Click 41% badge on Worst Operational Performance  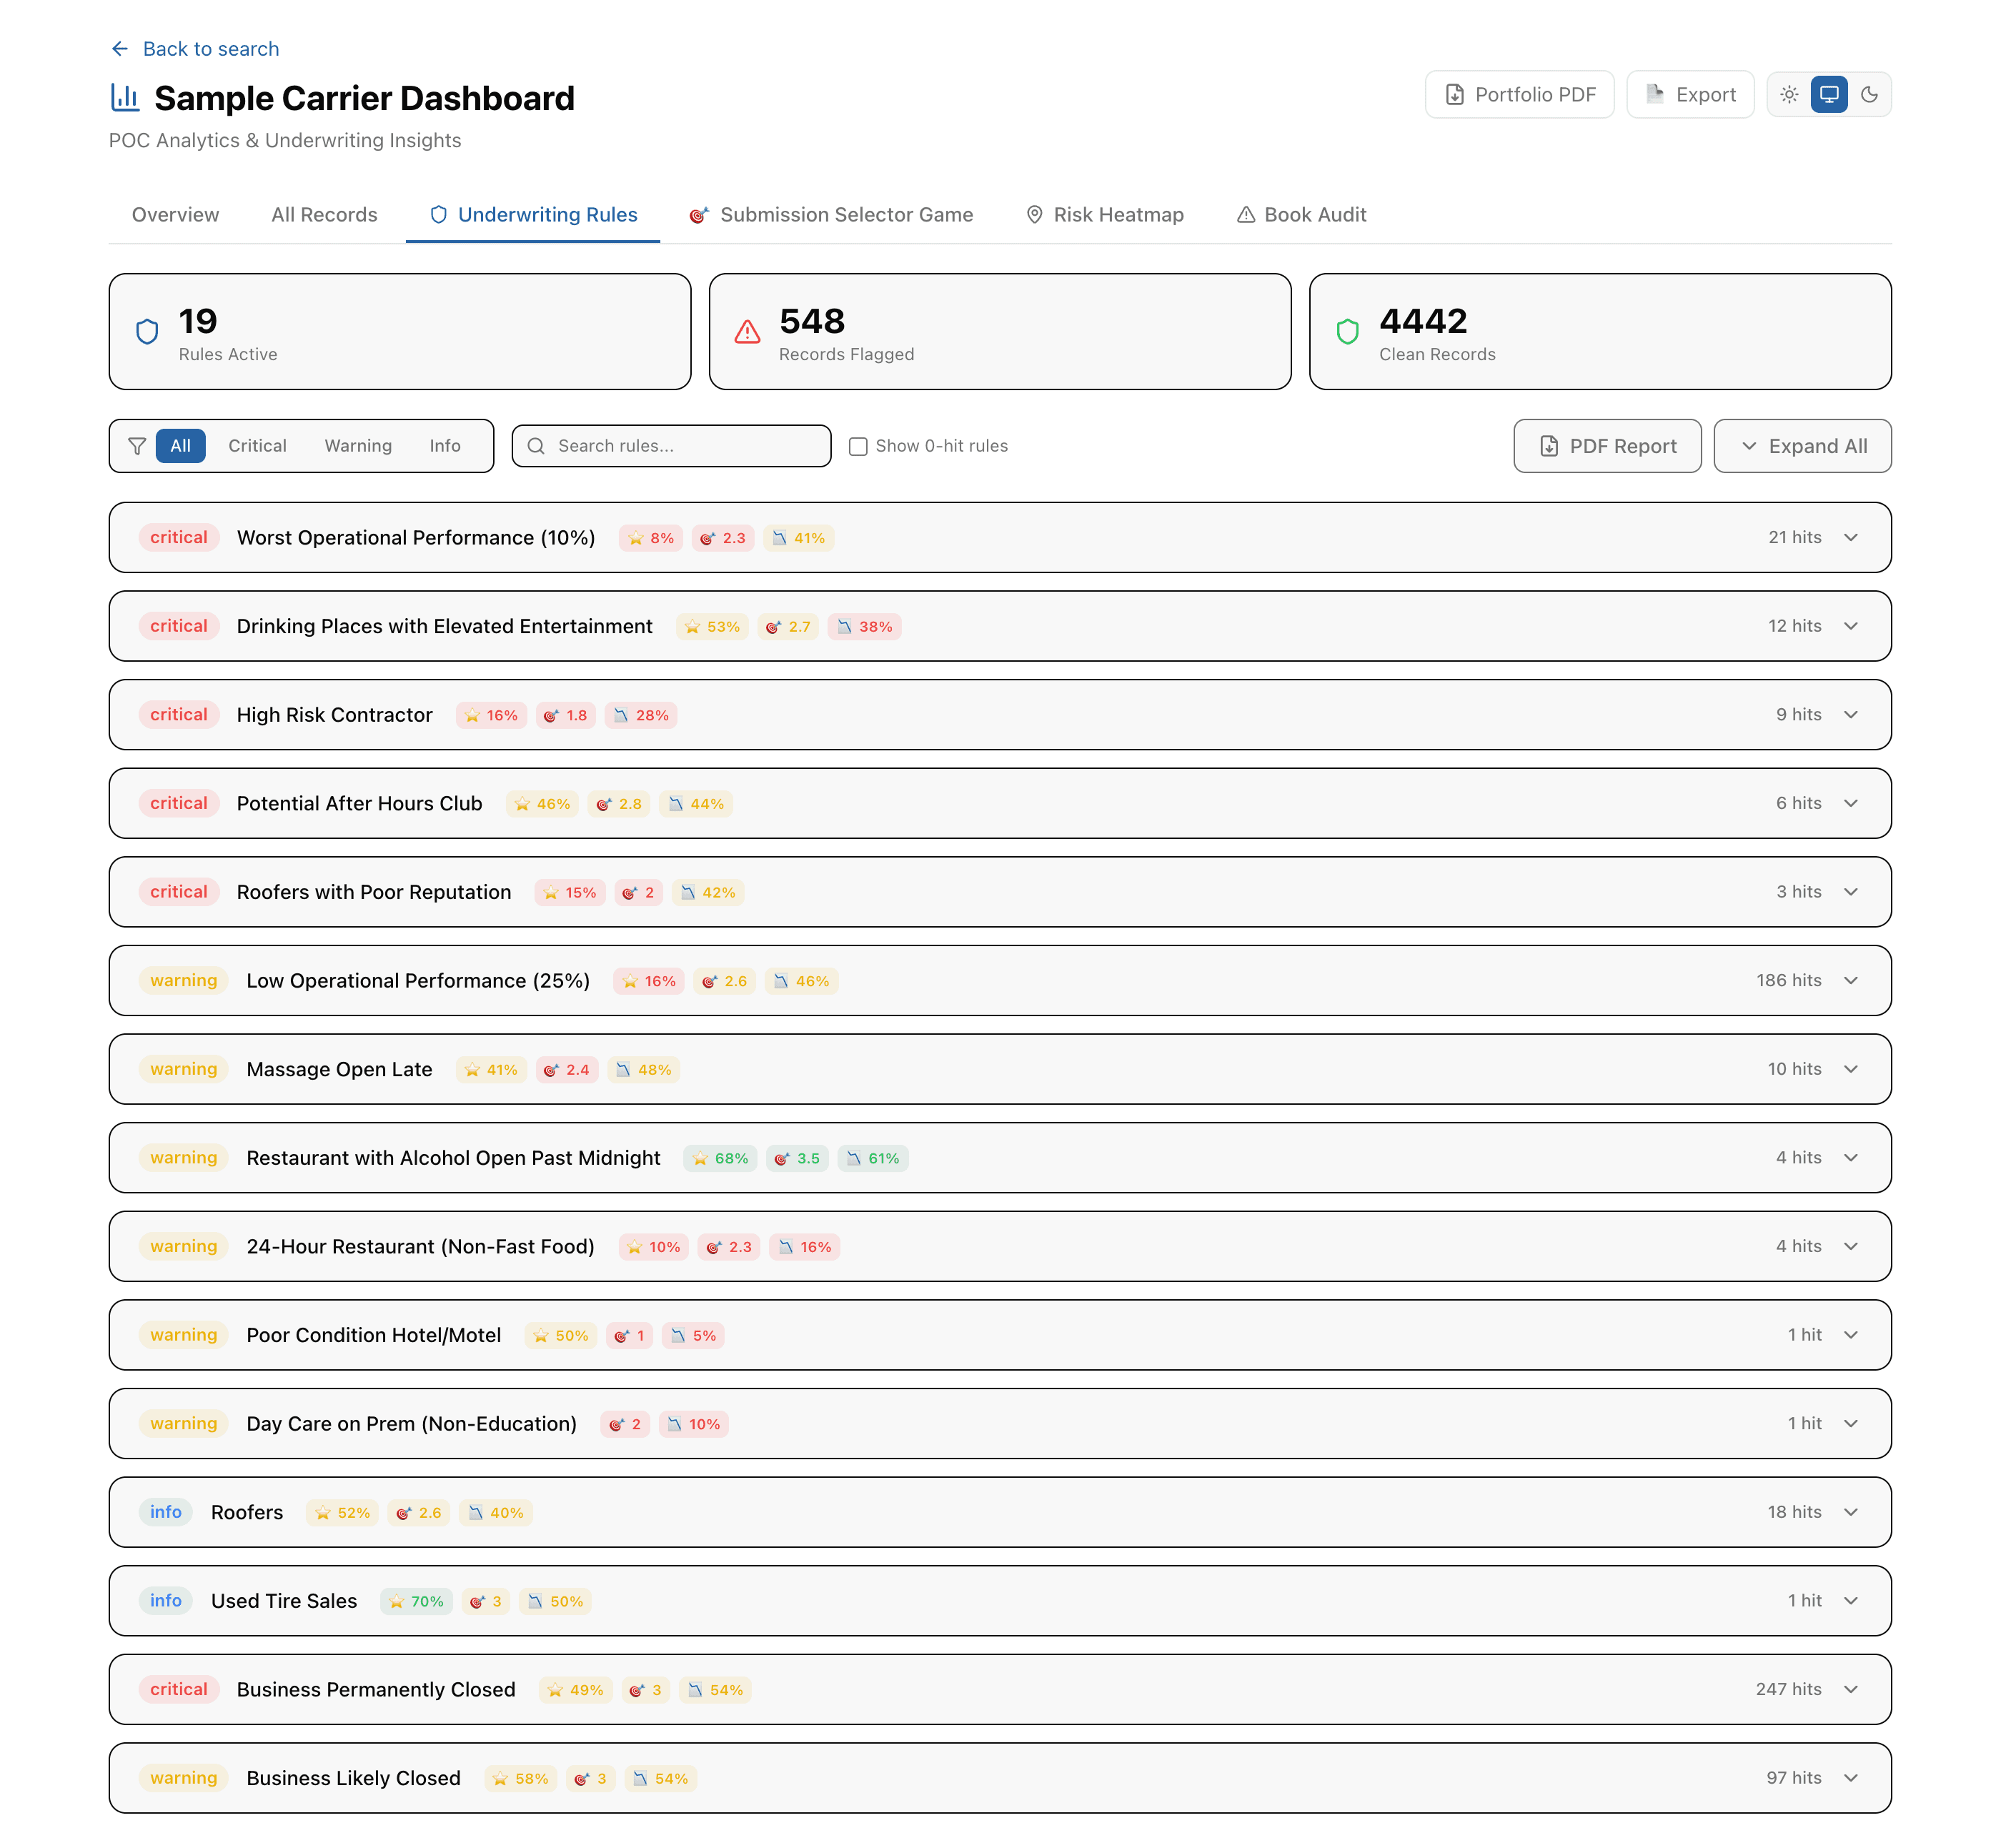coord(799,538)
